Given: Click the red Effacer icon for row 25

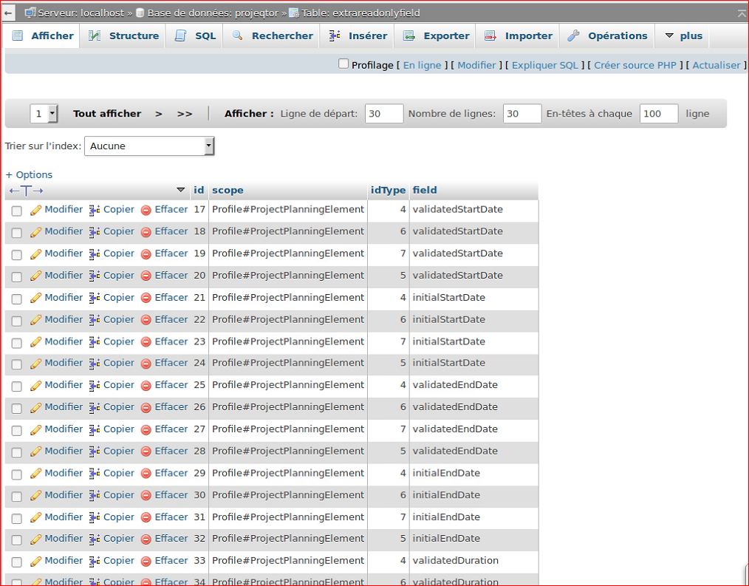Looking at the screenshot, I should click(x=146, y=386).
